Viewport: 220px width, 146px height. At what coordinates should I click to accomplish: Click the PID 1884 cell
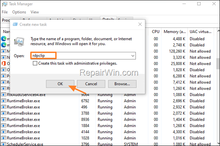click(85, 126)
